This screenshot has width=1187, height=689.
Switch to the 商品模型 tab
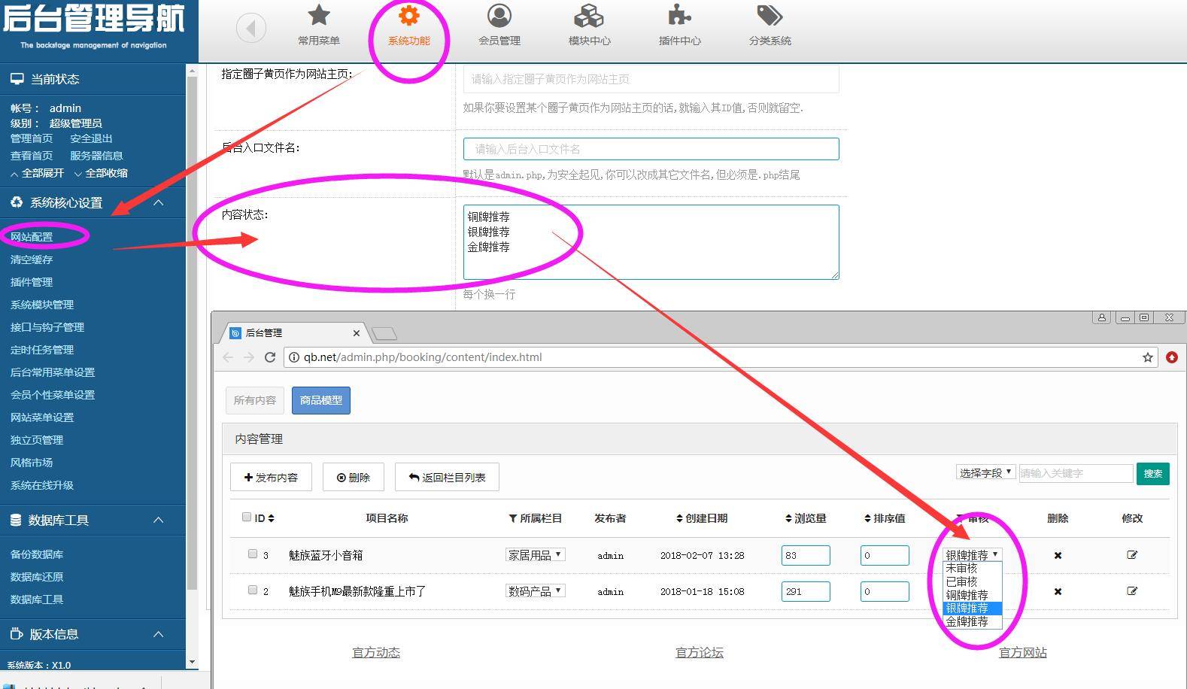(x=321, y=400)
